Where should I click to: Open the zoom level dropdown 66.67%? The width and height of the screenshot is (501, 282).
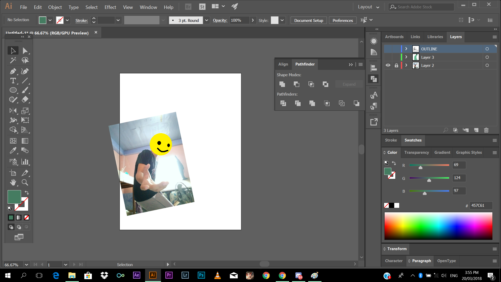[x=26, y=265]
